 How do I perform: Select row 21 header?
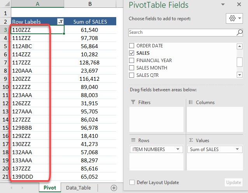[x=5, y=177]
